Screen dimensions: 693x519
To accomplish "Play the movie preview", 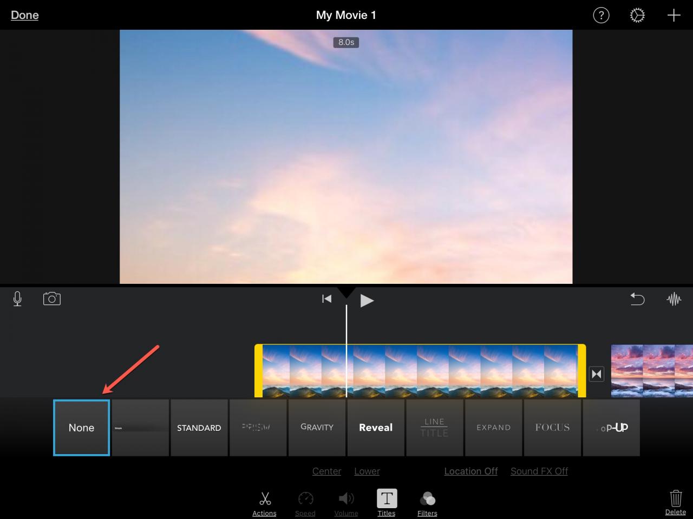I will tap(367, 300).
